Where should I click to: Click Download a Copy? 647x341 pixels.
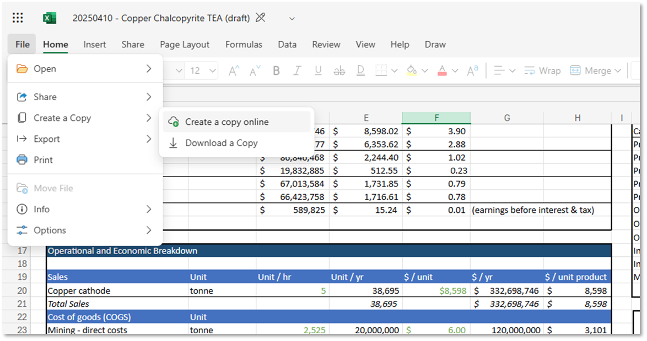coord(236,143)
